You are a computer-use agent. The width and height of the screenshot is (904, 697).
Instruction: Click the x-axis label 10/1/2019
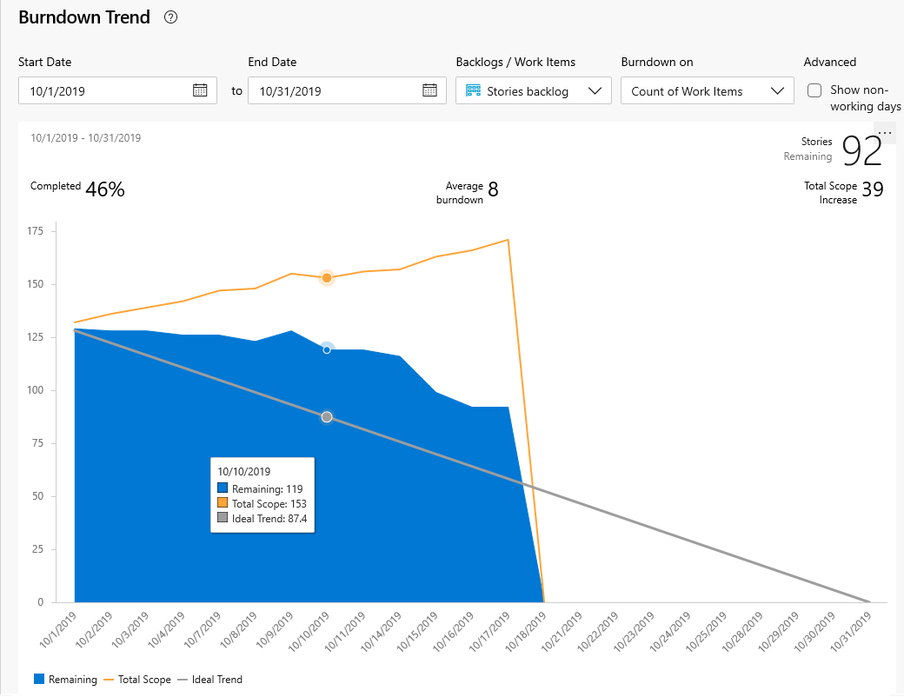[x=58, y=629]
